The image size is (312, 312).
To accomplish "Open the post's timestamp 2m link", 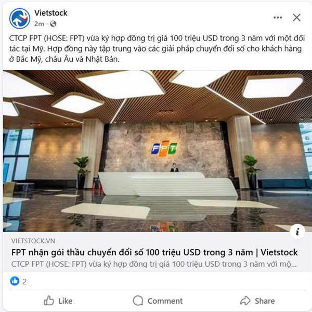I will point(39,24).
